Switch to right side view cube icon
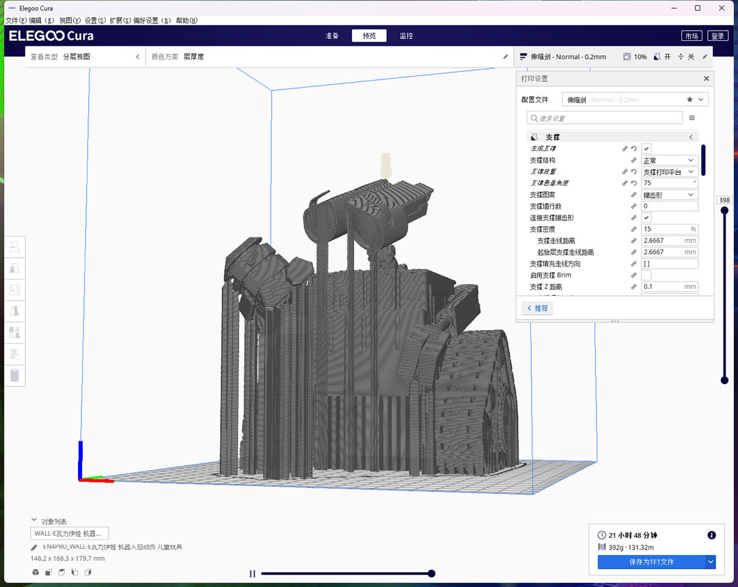Image resolution: width=738 pixels, height=587 pixels. click(87, 573)
